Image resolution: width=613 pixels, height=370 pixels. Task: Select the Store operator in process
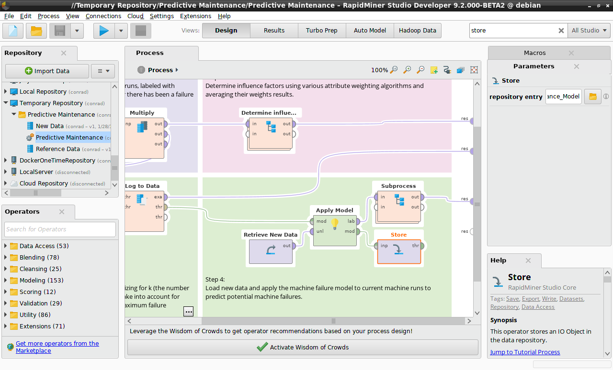(x=399, y=250)
